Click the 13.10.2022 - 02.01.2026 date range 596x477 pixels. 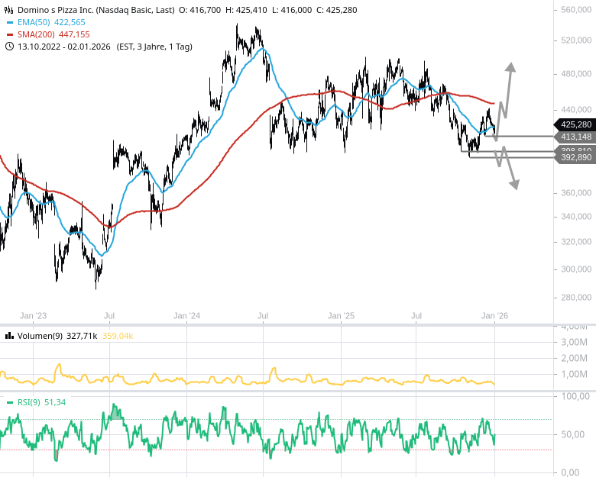(x=65, y=47)
